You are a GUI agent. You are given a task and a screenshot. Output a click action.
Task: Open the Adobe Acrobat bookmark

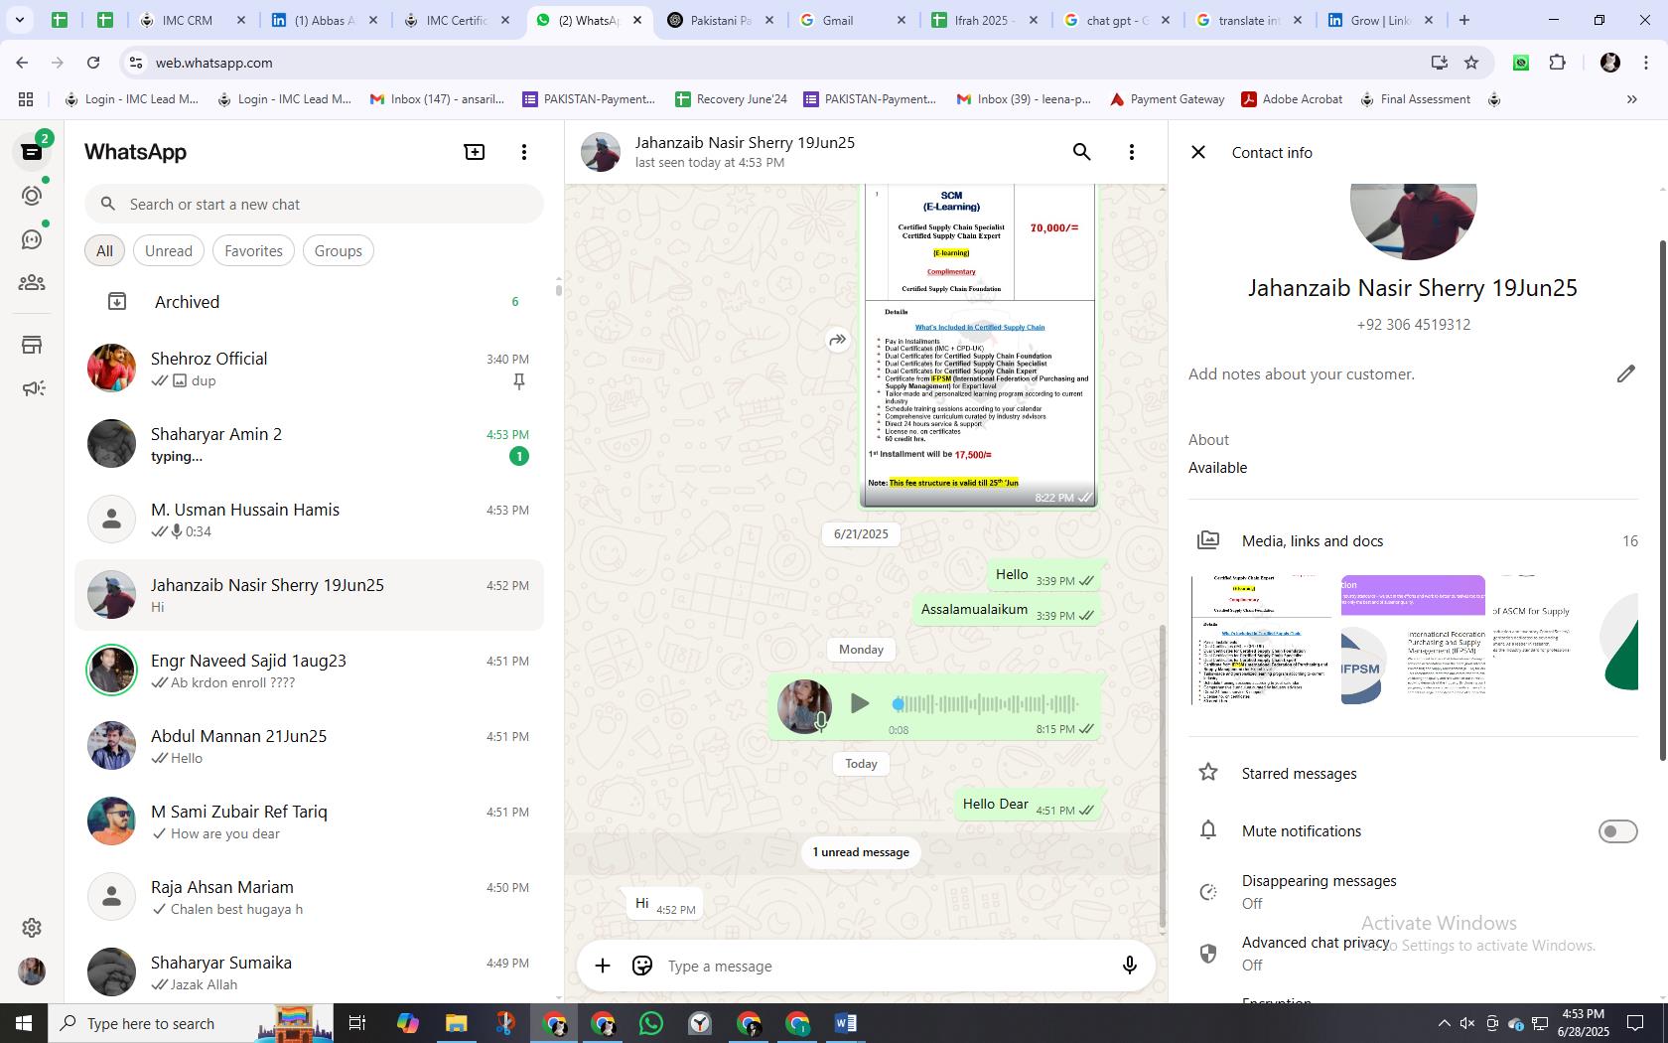1292,99
